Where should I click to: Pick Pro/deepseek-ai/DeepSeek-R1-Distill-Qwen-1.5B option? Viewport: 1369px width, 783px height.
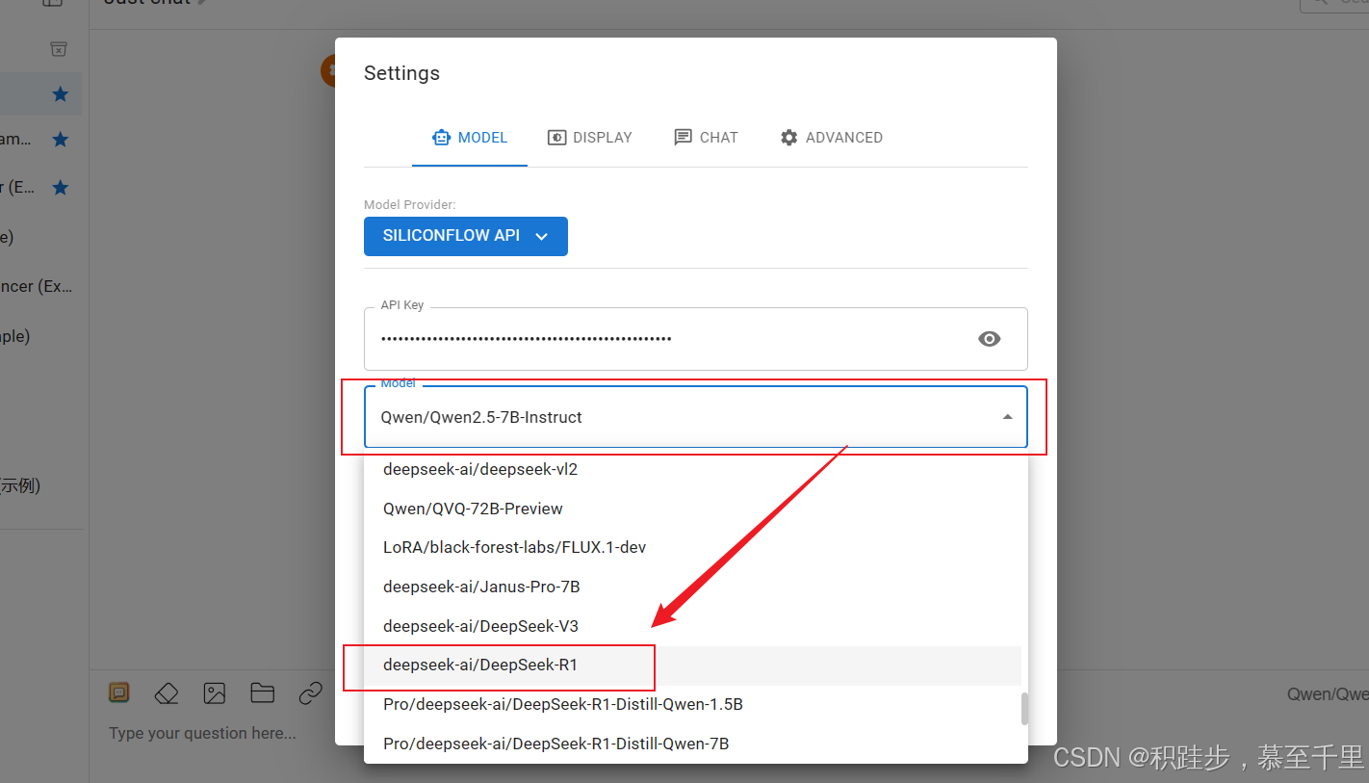click(x=692, y=704)
